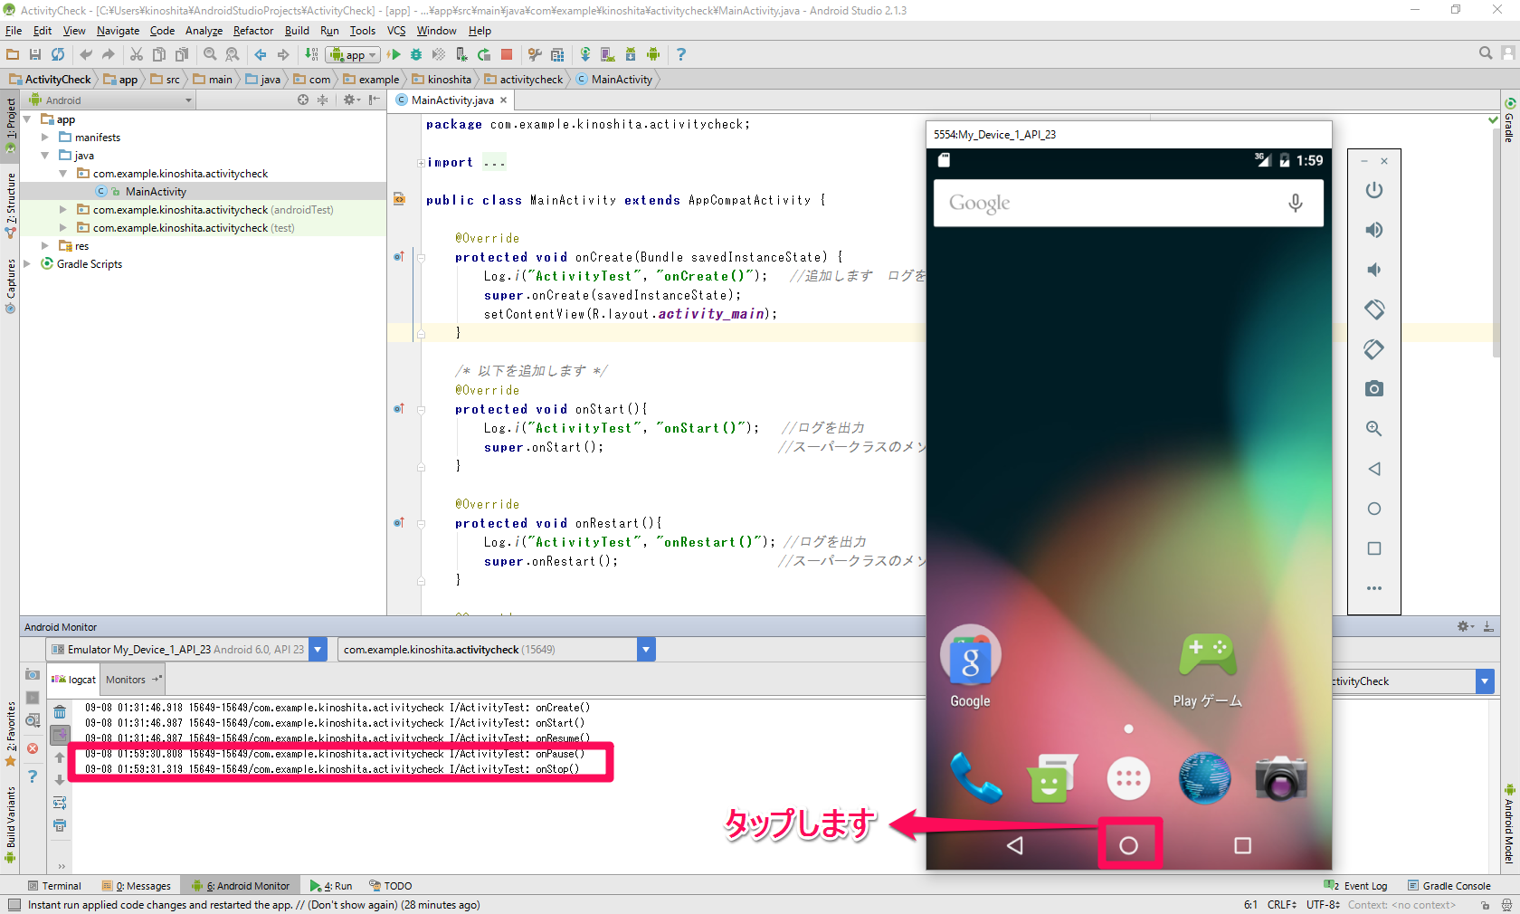Click emulator volume up icon

(1374, 230)
